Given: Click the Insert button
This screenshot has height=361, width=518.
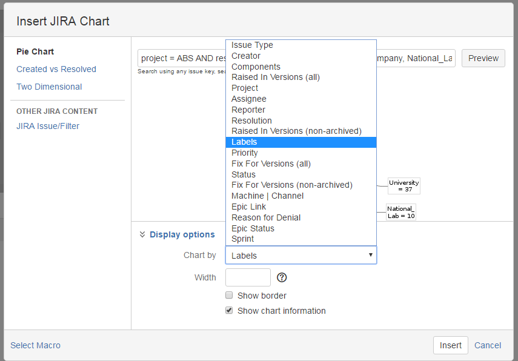Looking at the screenshot, I should point(451,345).
